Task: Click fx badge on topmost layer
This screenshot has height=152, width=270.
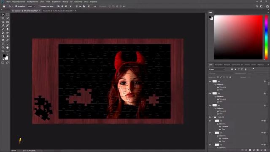Action: tap(265, 81)
